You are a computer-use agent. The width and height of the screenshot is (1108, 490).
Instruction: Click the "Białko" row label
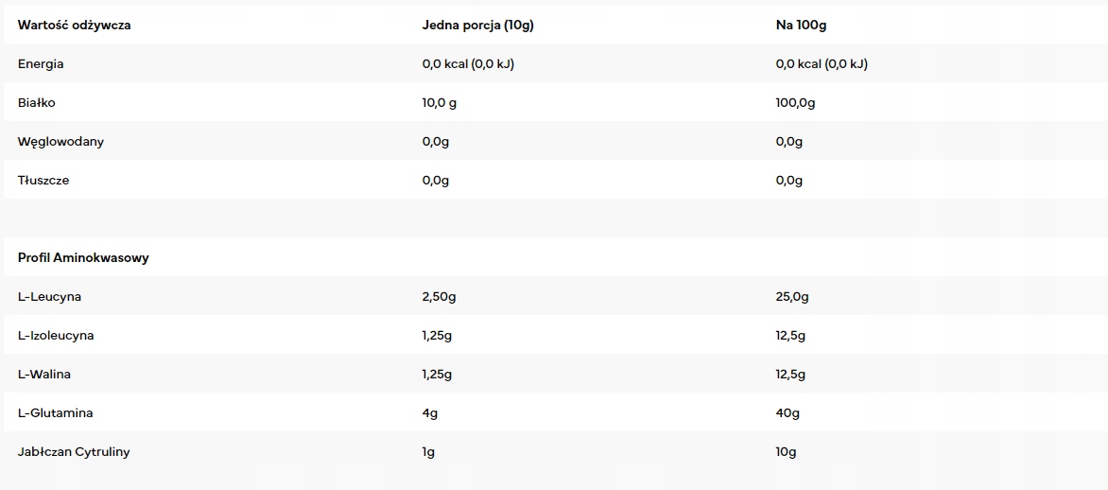click(37, 103)
